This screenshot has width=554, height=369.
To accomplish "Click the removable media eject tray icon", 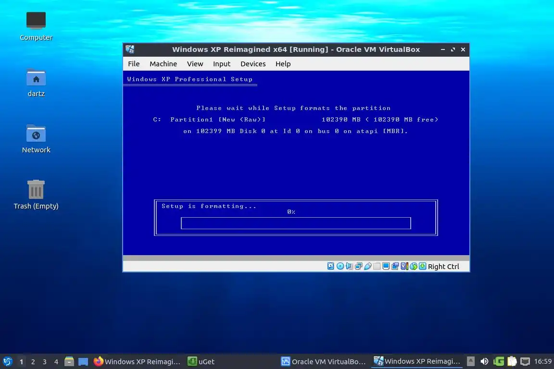I will 471,361.
